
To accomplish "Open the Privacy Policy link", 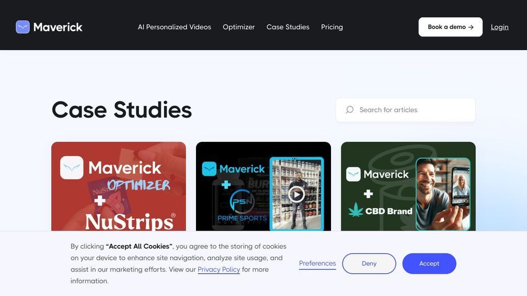I will pyautogui.click(x=219, y=269).
